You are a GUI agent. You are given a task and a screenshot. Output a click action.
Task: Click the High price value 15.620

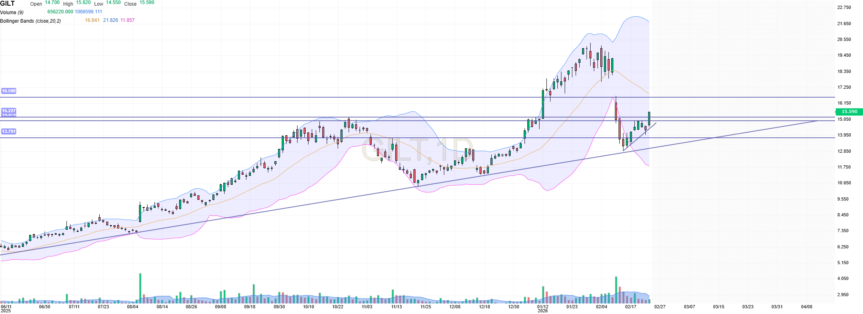[84, 2]
